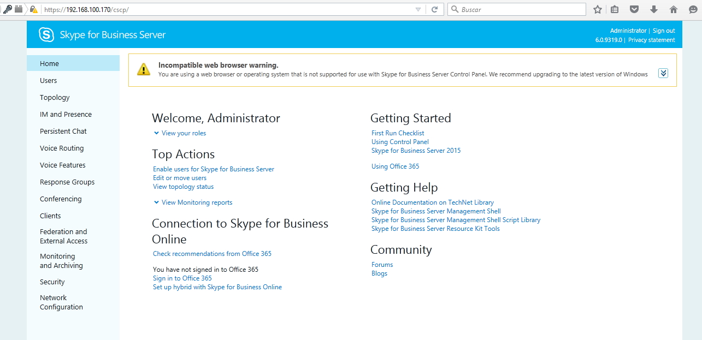Click the insecure connection warning lock icon
702x340 pixels.
point(34,9)
